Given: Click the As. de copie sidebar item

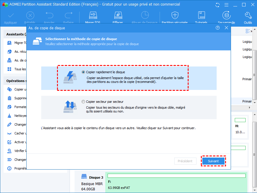Looking at the screenshot, I should (x=17, y=60).
